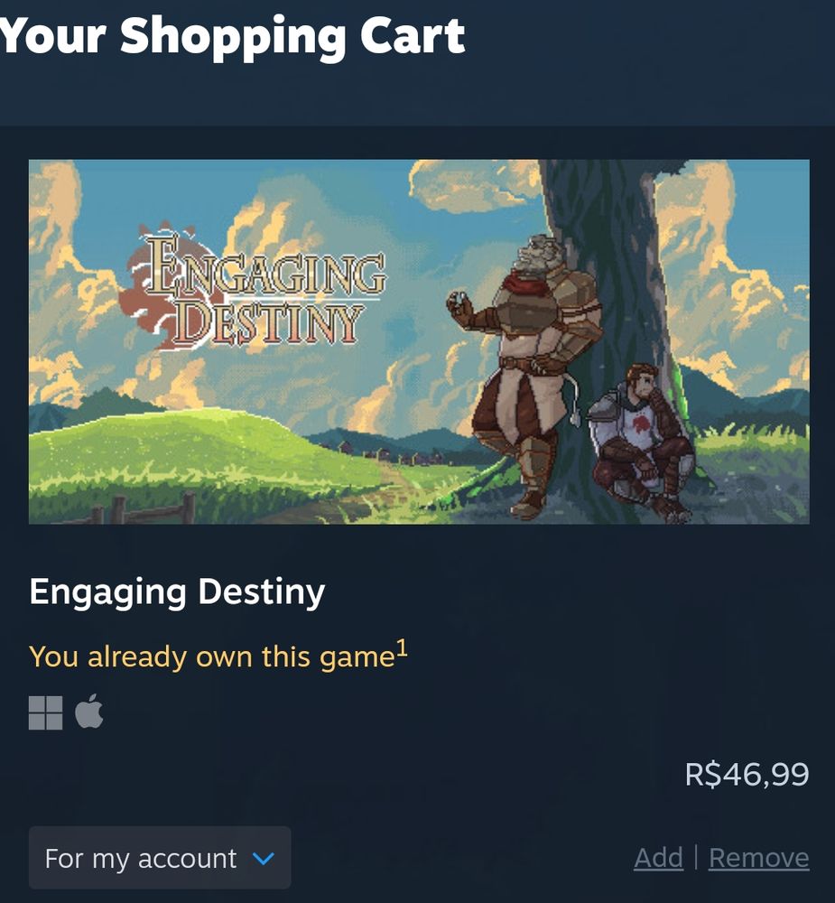Click the Windows platform icon
Image resolution: width=835 pixels, height=903 pixels.
45,712
